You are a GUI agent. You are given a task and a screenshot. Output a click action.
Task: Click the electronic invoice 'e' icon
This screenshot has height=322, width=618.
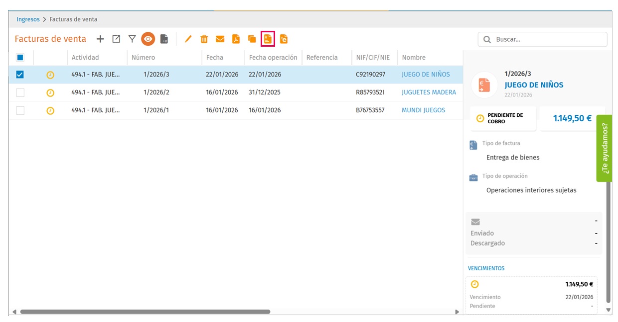click(284, 39)
